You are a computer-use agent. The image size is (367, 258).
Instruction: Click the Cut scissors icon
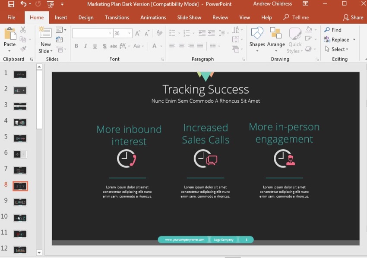[x=22, y=30]
